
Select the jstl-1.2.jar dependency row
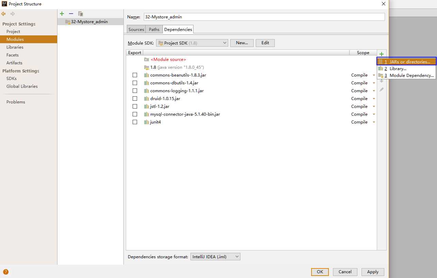coord(251,107)
